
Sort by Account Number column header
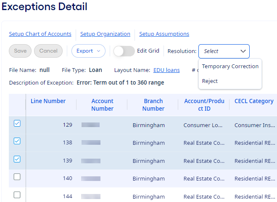tap(102, 105)
